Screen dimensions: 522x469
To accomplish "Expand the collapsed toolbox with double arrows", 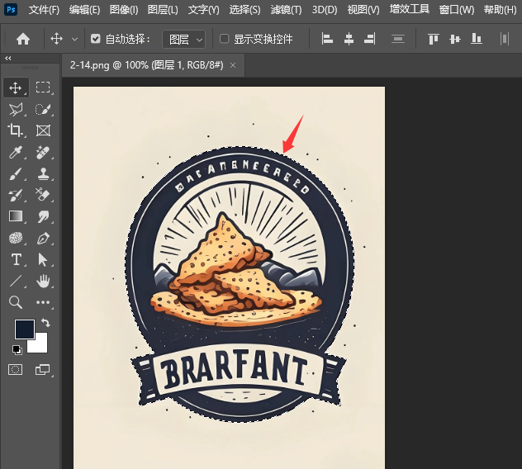I will click(x=8, y=59).
